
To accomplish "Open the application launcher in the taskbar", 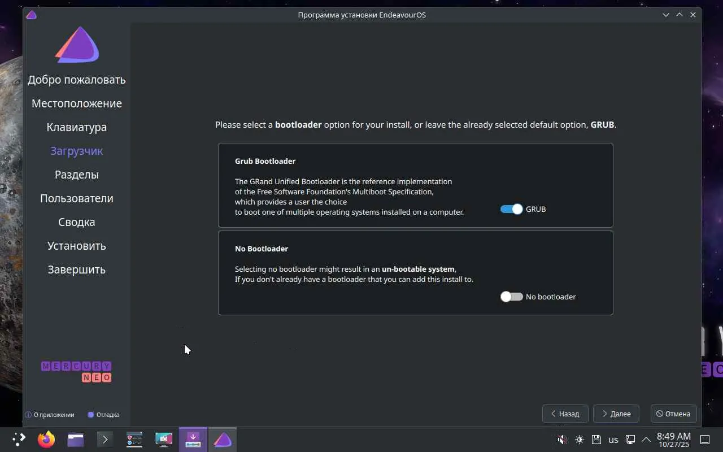I will pyautogui.click(x=19, y=439).
